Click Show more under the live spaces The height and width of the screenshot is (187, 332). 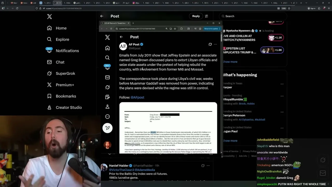click(x=230, y=62)
